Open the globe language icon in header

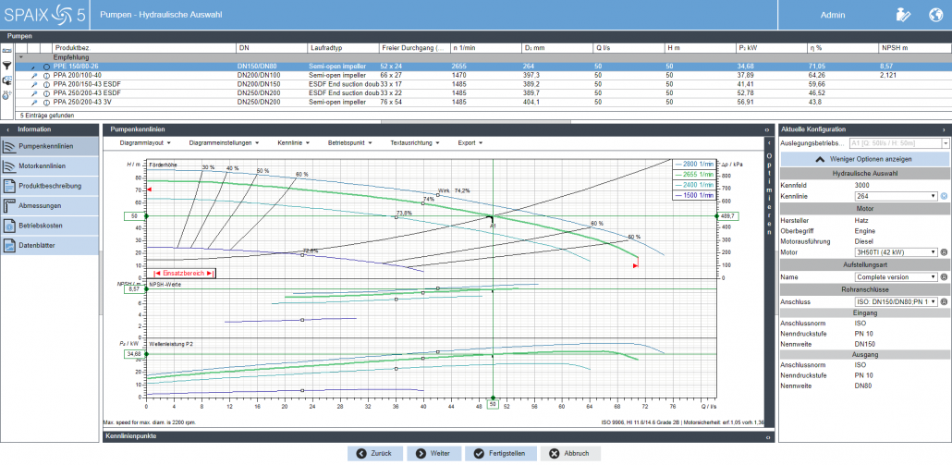pyautogui.click(x=935, y=15)
